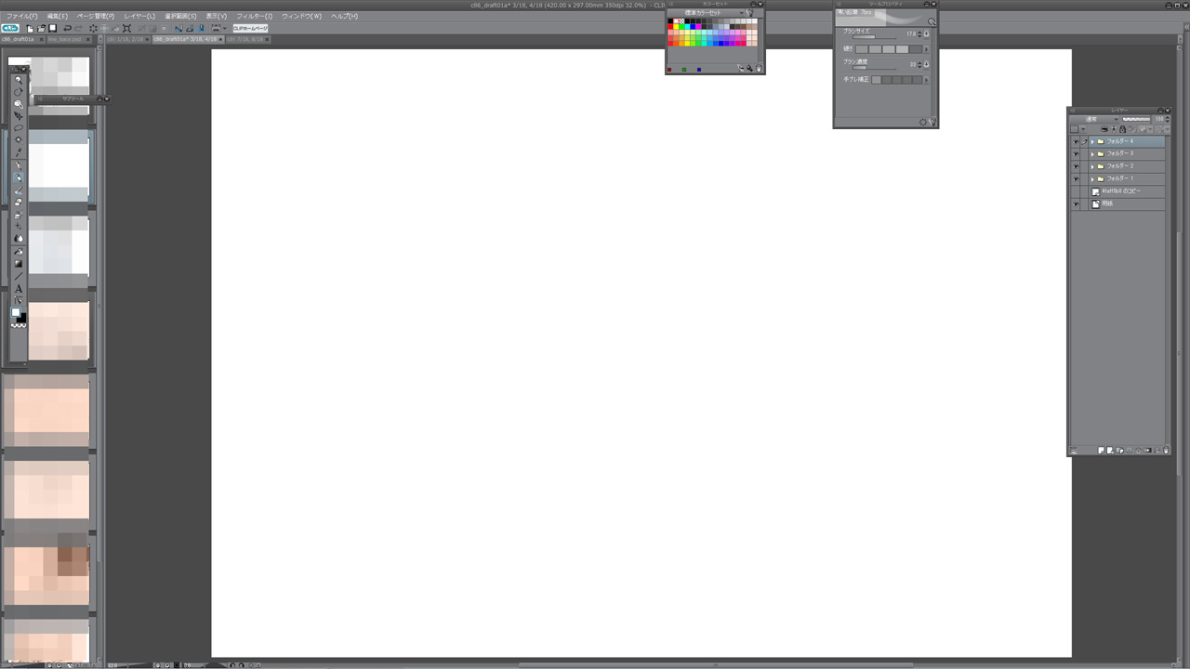Select the Lasso selection tool in toolbox

click(x=19, y=128)
